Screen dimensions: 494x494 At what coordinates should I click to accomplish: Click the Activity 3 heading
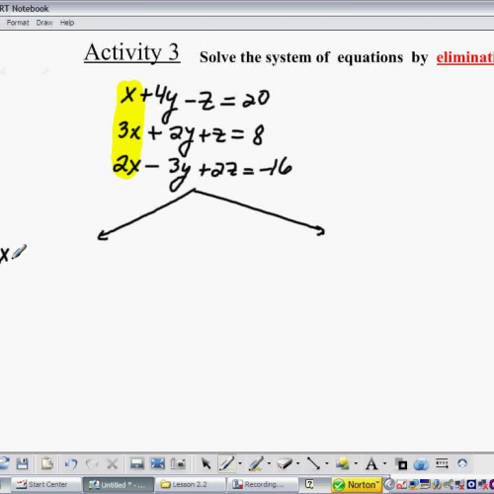pos(132,52)
